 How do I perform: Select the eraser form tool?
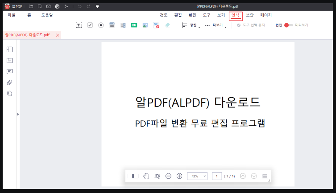pos(167,25)
